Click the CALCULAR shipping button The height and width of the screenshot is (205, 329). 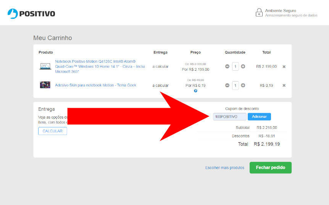coord(53,131)
